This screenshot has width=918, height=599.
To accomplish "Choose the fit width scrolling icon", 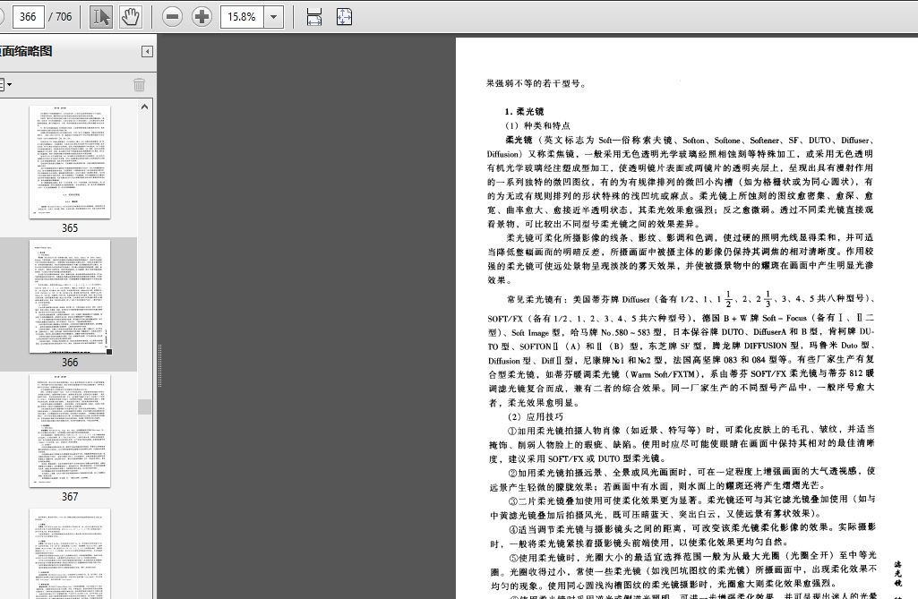I will (313, 17).
